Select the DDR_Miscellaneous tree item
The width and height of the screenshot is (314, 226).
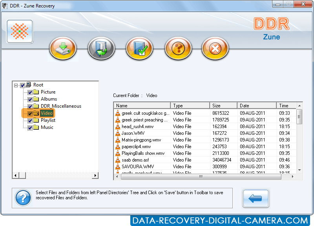(61, 106)
